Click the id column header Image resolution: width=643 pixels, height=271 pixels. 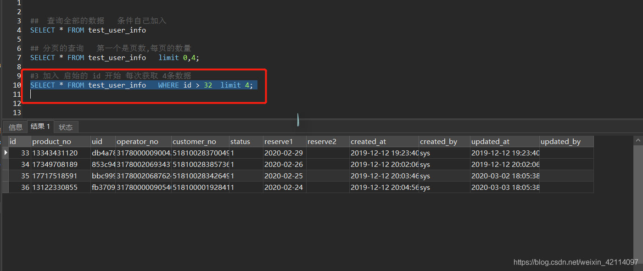tap(19, 142)
